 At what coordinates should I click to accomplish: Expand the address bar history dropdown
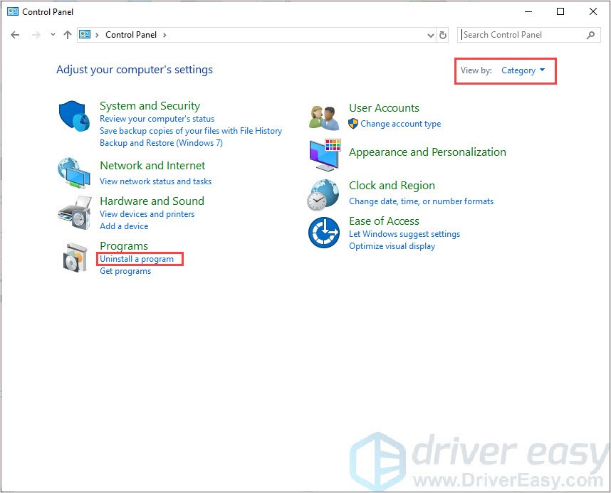(430, 35)
